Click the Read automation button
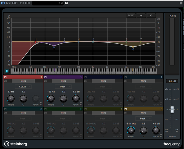184x149 pixels. tap(13, 3)
